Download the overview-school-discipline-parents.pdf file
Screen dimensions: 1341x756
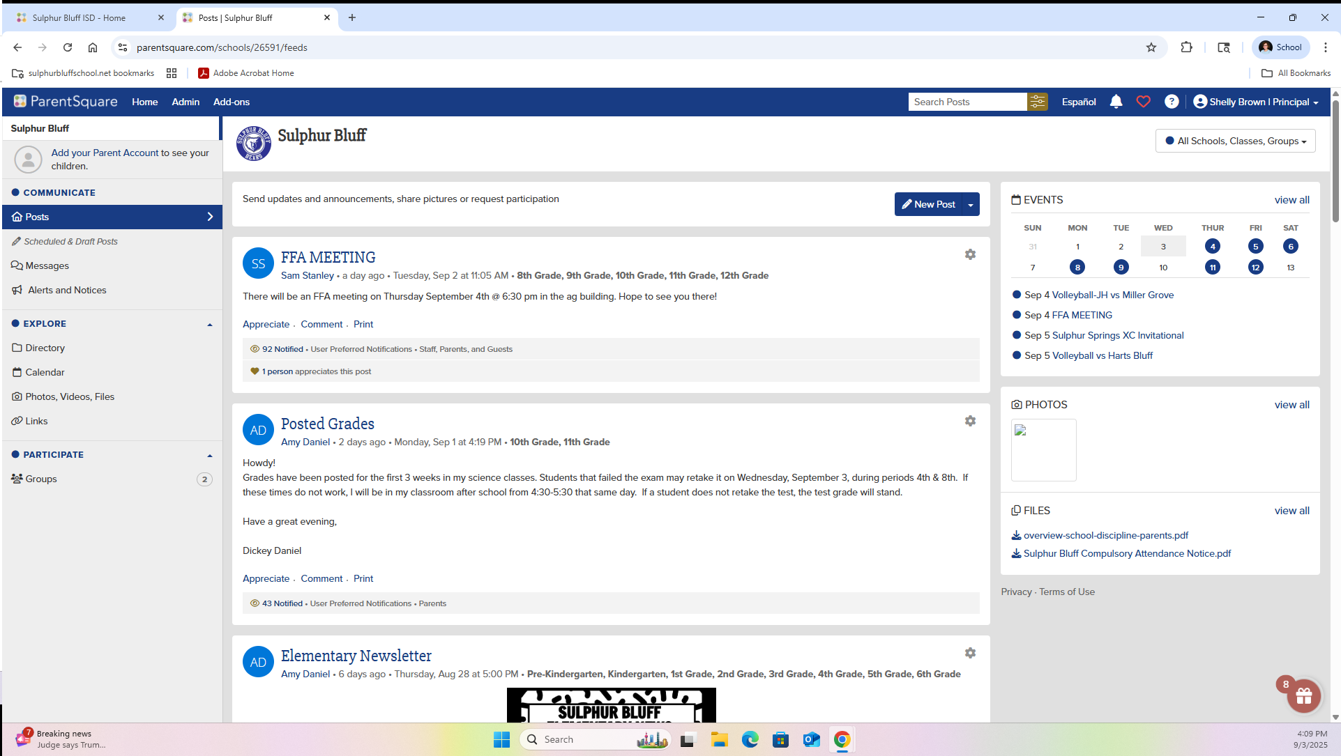[x=1105, y=536]
